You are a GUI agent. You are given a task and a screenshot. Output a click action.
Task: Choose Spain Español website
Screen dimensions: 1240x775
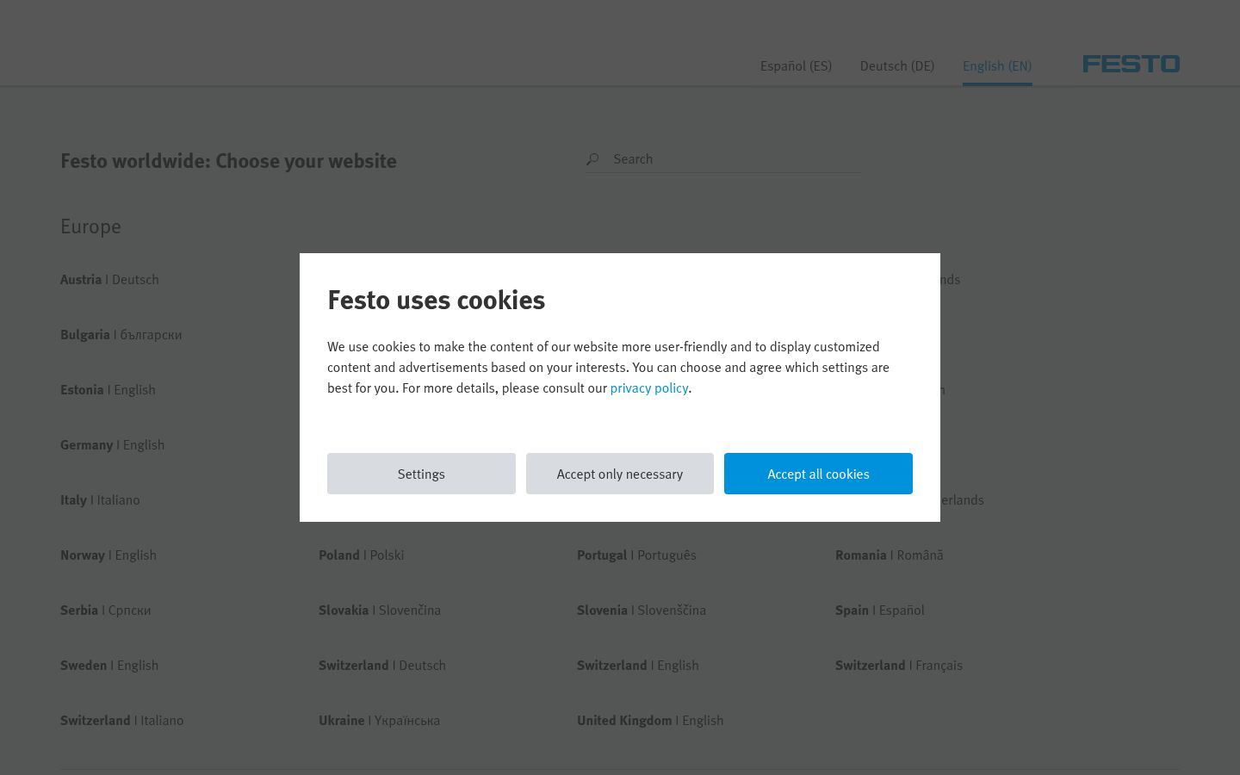pos(880,611)
